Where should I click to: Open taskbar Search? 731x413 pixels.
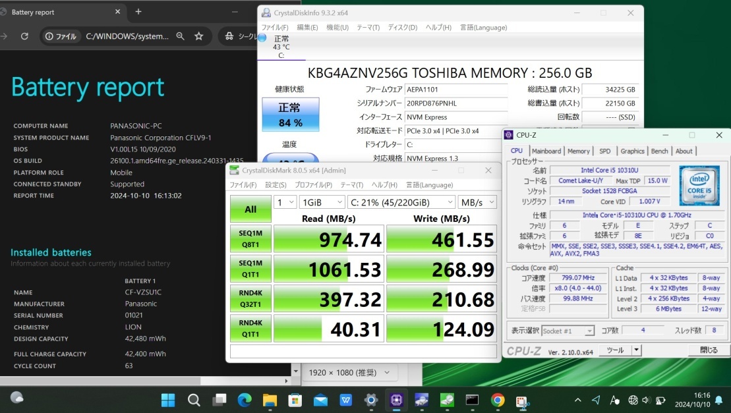click(194, 400)
